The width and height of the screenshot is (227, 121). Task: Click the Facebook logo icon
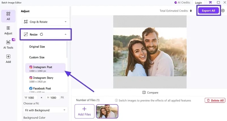point(31,88)
